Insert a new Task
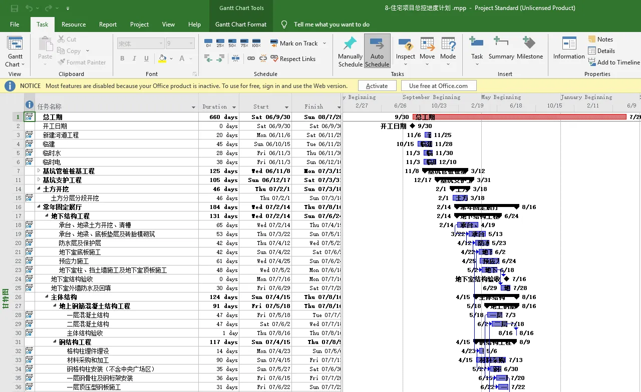641x392 pixels. 477,51
